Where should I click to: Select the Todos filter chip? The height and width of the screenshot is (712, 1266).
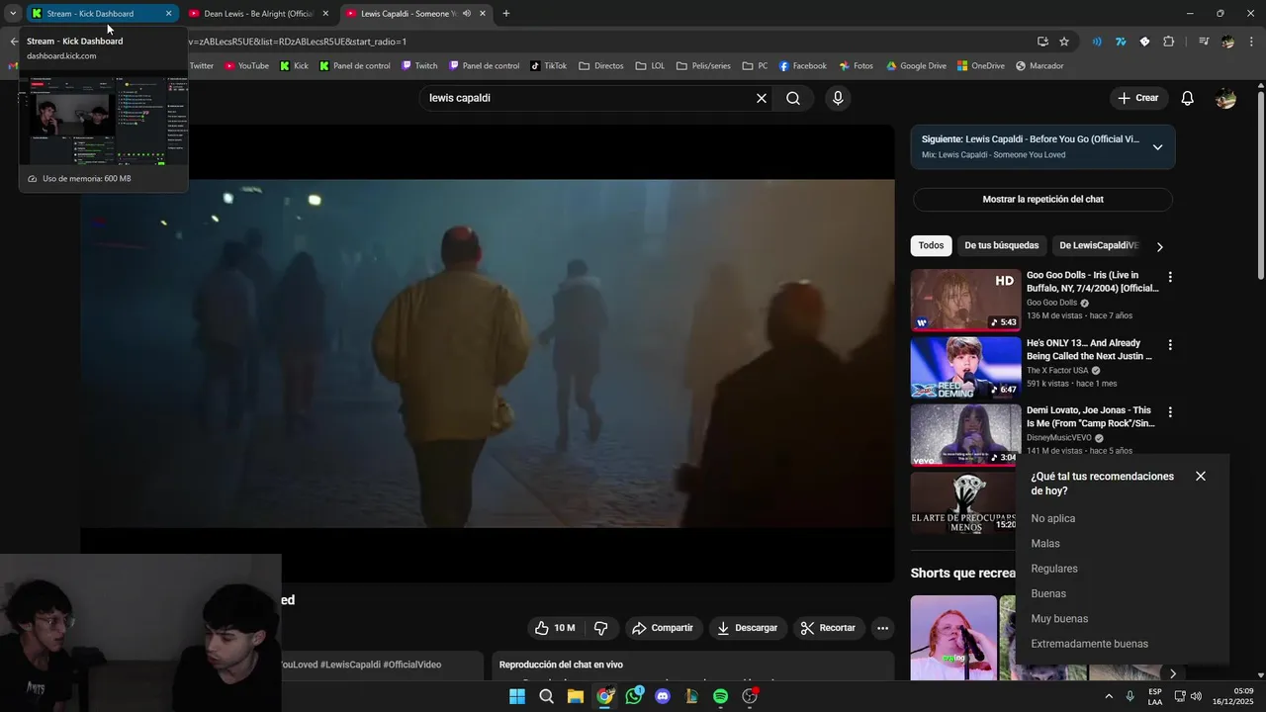(x=931, y=245)
